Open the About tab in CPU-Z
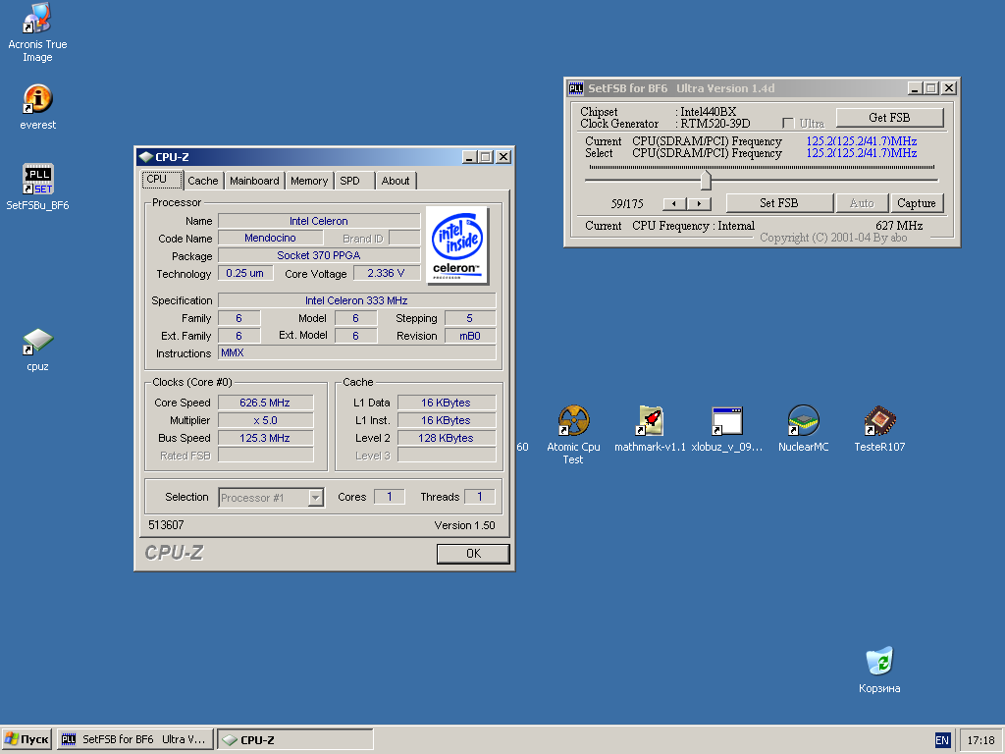1005x754 pixels. pyautogui.click(x=397, y=181)
